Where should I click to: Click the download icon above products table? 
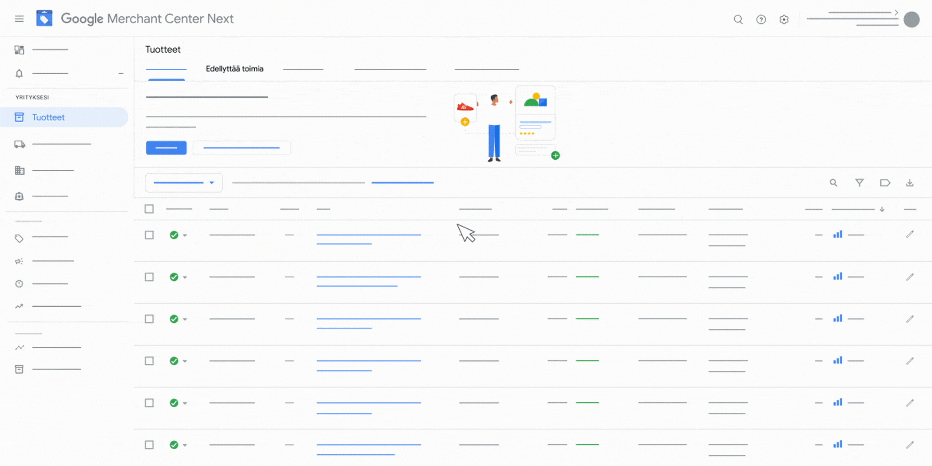coord(909,183)
